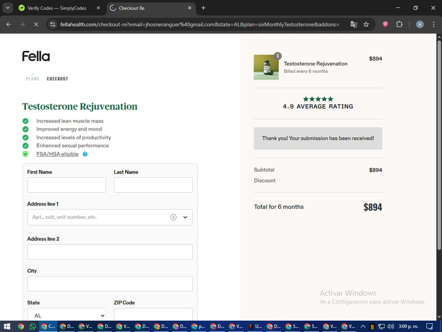442x332 pixels.
Task: Open WhatsApp from the taskbar
Action: (x=33, y=326)
